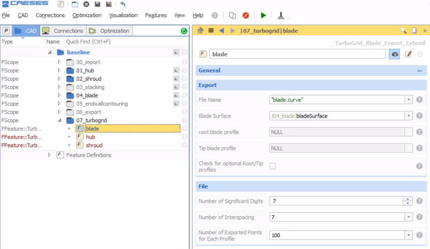The height and width of the screenshot is (249, 430).
Task: Go forward with the gray right arrow
Action: [x=233, y=31]
